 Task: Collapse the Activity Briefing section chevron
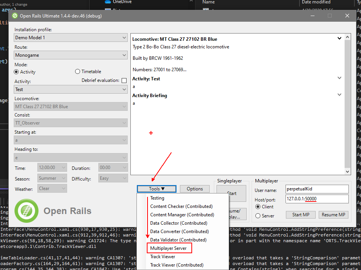(339, 94)
